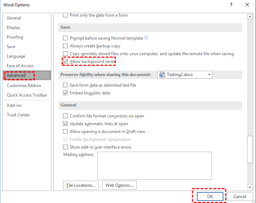Go to the Language category
256x203 pixels.
pyautogui.click(x=27, y=56)
